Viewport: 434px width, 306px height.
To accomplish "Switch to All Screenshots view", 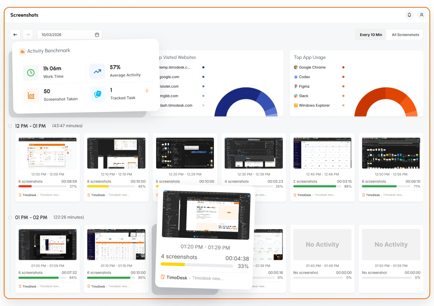I will tap(405, 35).
